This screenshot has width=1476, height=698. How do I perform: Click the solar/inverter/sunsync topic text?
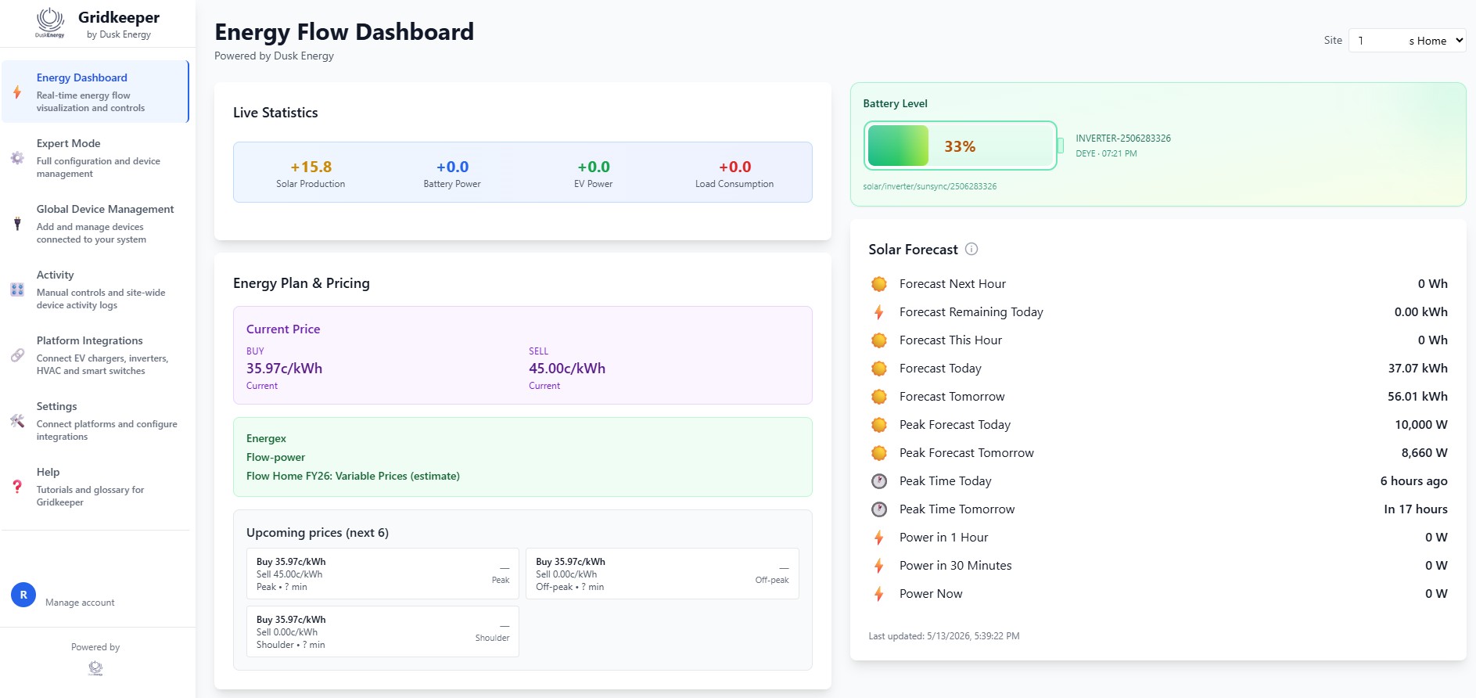pos(929,186)
